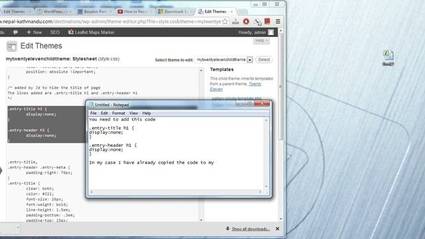Open the Select theme to edit dropdown
The width and height of the screenshot is (425, 239).
point(224,60)
